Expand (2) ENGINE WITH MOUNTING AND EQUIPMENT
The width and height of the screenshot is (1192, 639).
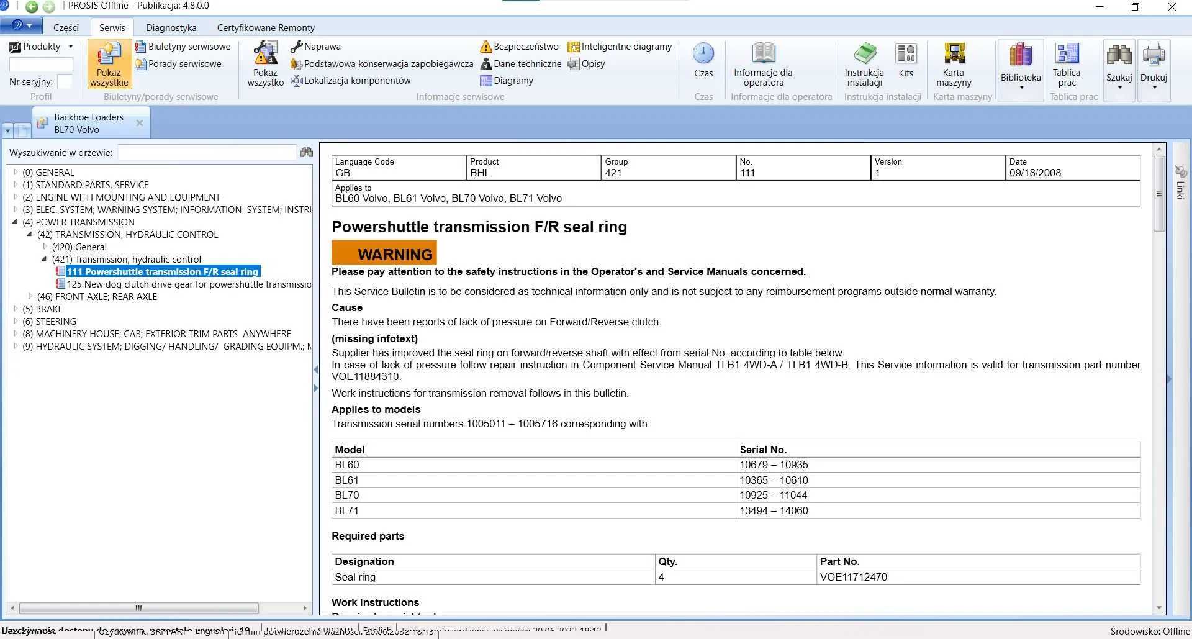16,197
